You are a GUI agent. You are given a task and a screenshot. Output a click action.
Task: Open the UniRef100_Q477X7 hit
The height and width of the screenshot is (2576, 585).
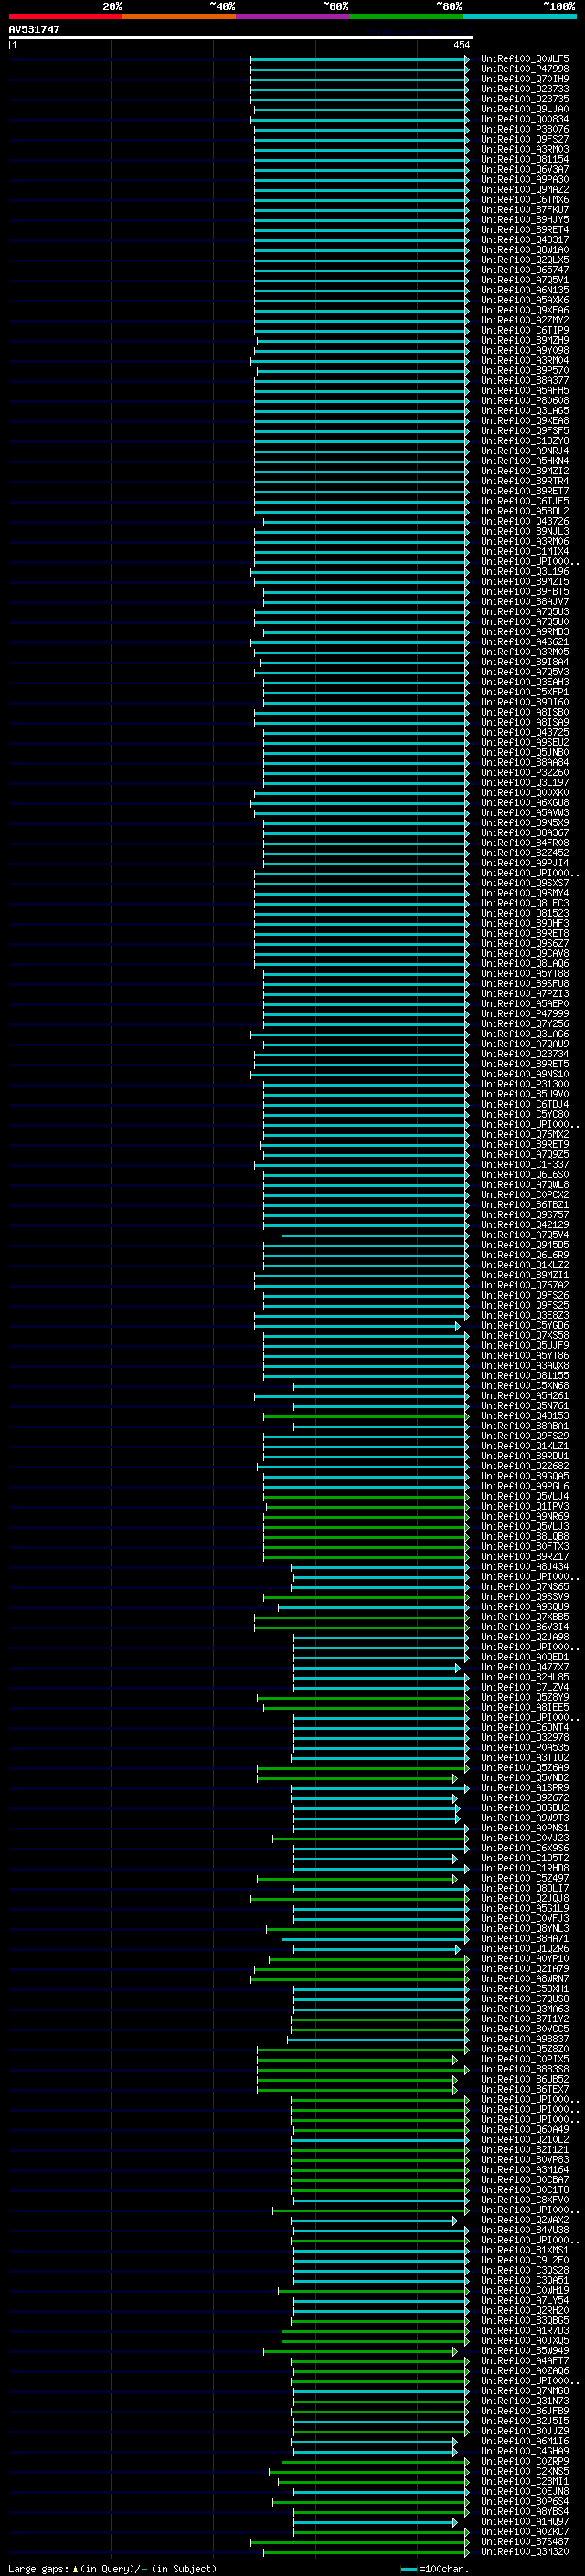525,1667
